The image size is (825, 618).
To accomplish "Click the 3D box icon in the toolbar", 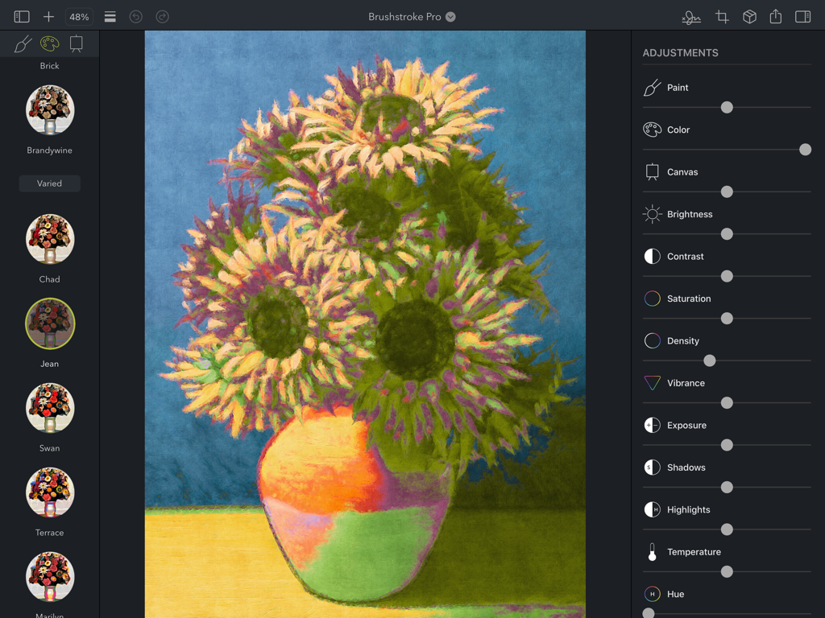I will pyautogui.click(x=749, y=16).
